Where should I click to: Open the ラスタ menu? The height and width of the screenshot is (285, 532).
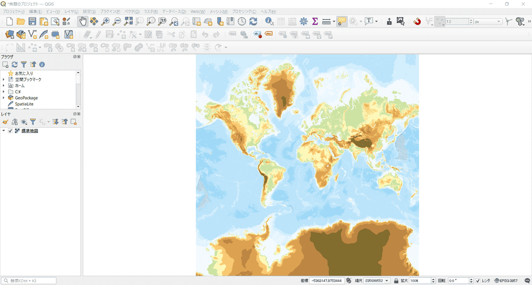(x=151, y=11)
